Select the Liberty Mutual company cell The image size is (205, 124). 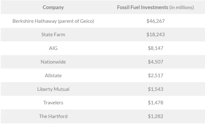click(x=53, y=89)
